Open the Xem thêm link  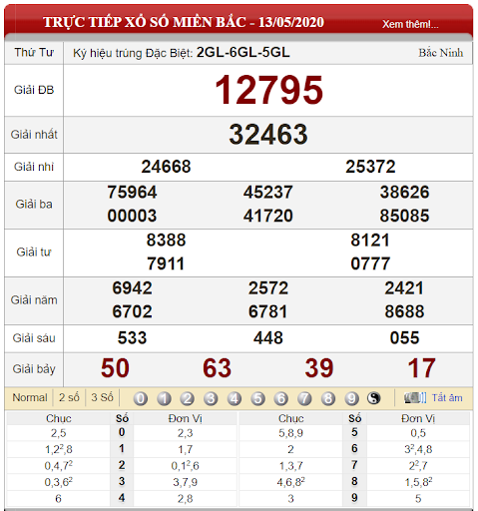click(410, 24)
